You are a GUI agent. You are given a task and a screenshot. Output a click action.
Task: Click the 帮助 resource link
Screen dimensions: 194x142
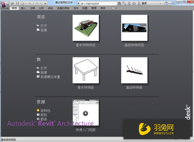point(44,115)
